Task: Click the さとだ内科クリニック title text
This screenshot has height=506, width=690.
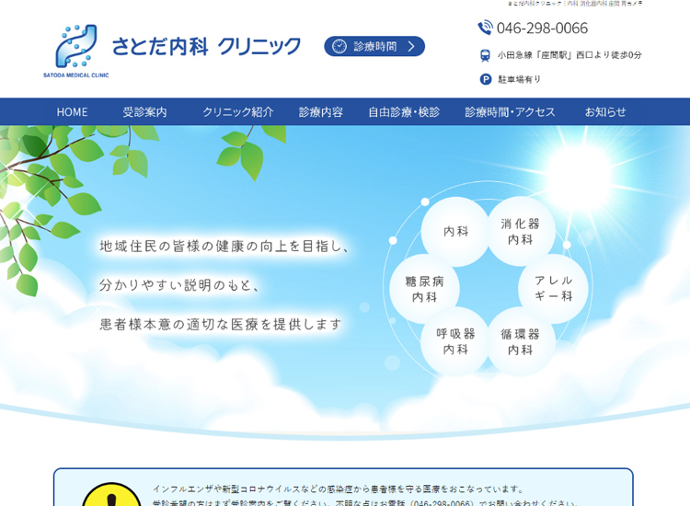Action: tap(206, 46)
